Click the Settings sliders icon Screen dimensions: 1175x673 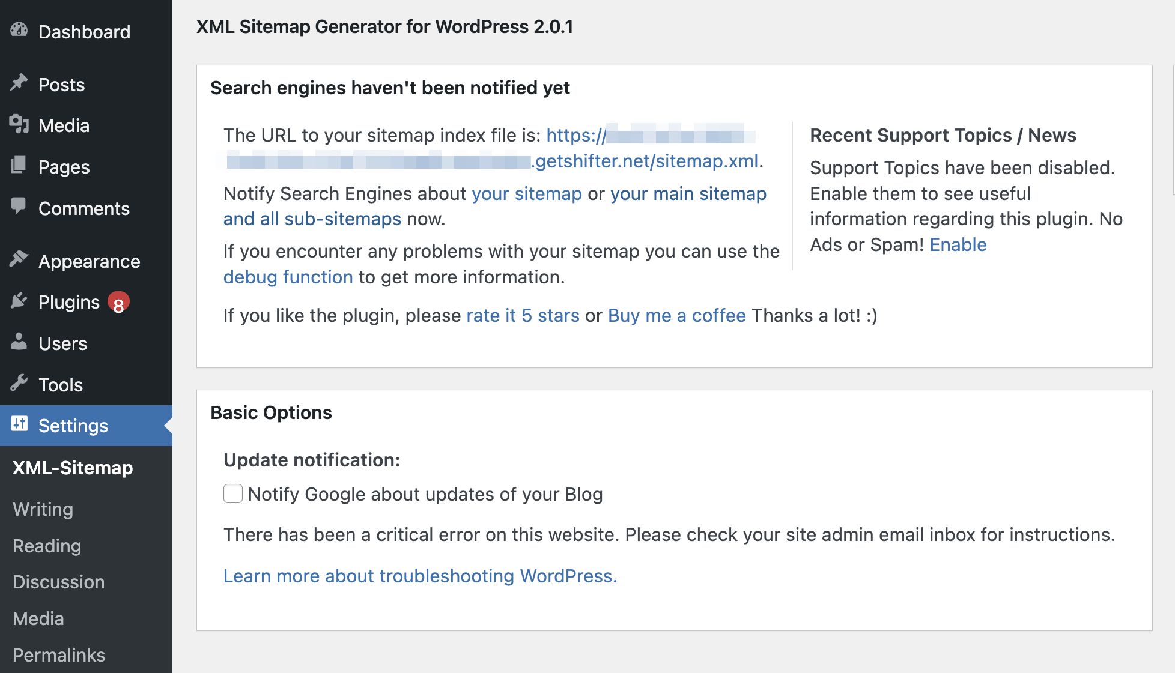pyautogui.click(x=19, y=424)
